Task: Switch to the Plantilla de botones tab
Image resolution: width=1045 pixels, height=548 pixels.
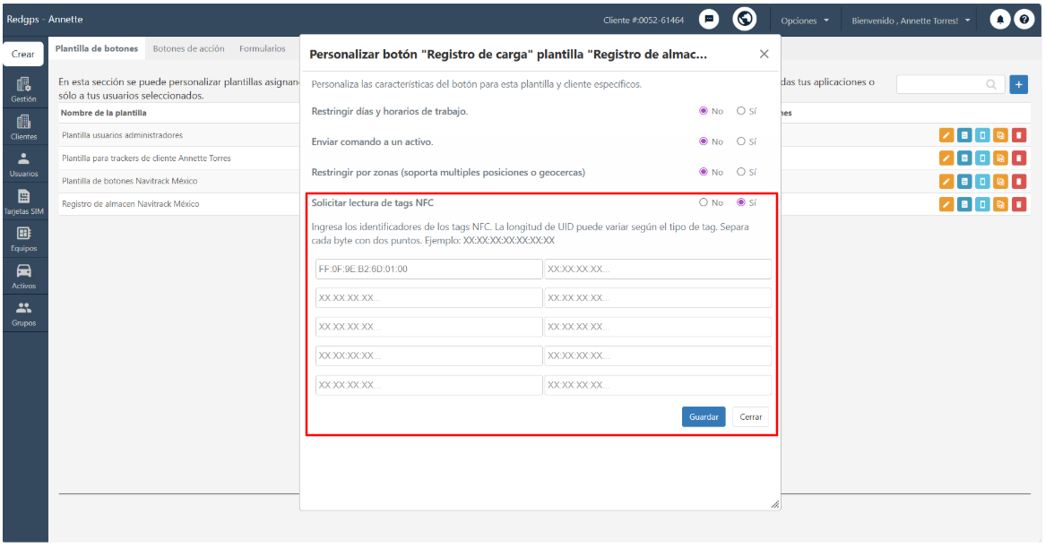Action: pyautogui.click(x=97, y=48)
